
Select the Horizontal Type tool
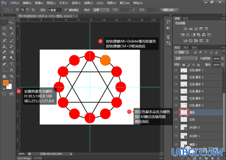12,64
